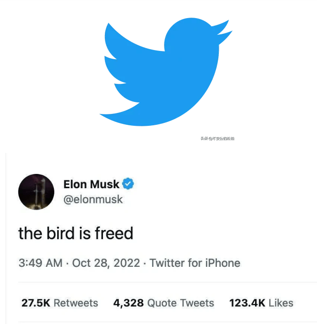Viewport: 317px width, 324px height.
Task: Click the 4,328 quote count
Action: (x=128, y=303)
